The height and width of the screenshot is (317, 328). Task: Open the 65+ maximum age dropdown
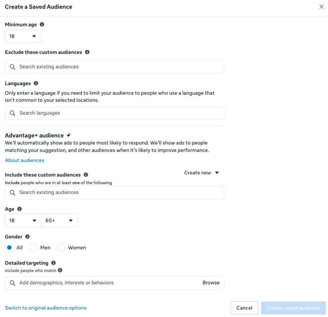point(59,220)
